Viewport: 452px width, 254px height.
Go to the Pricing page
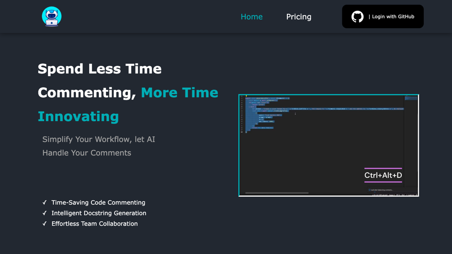coord(299,17)
